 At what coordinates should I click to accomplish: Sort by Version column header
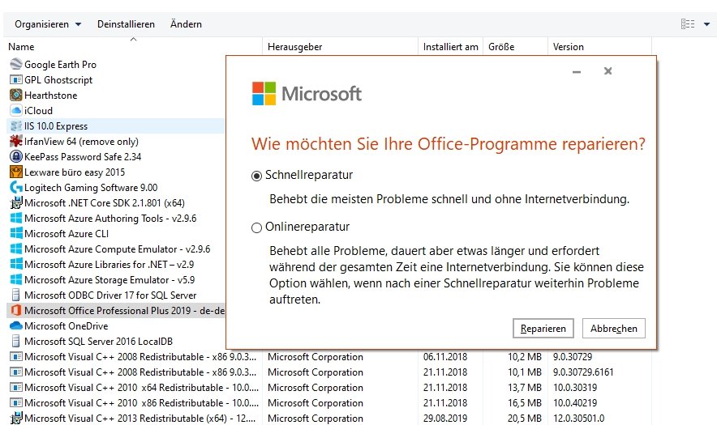(599, 47)
